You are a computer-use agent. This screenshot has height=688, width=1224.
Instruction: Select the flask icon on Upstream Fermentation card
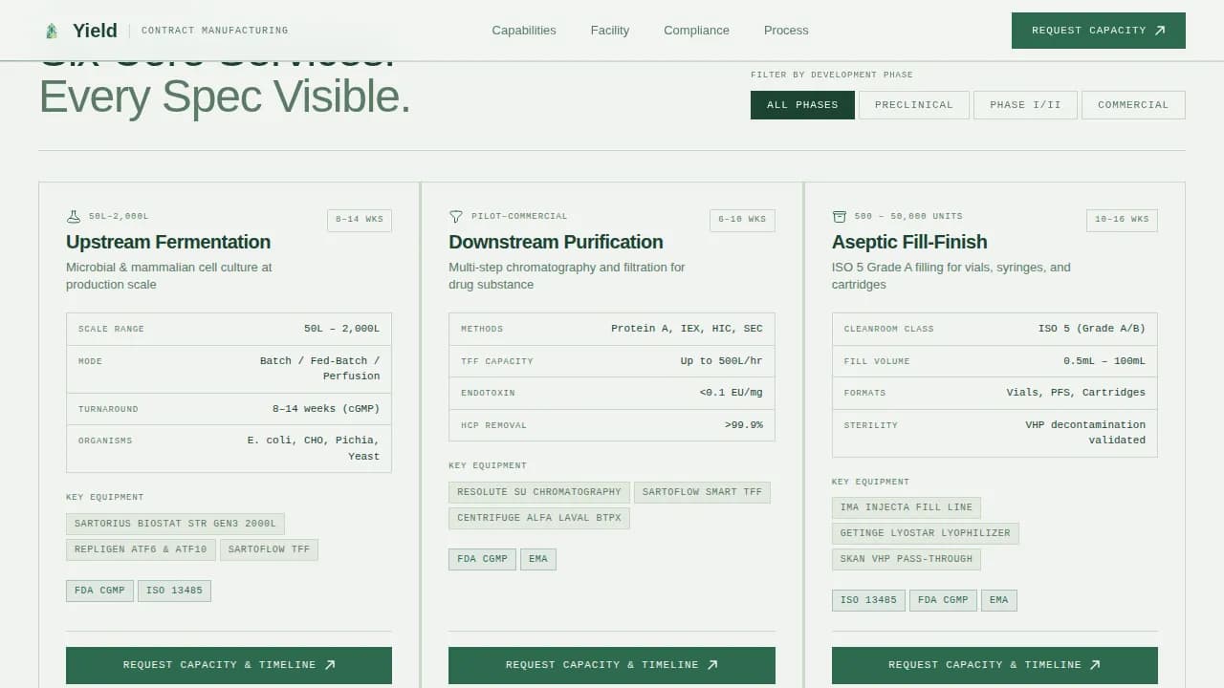pos(73,216)
